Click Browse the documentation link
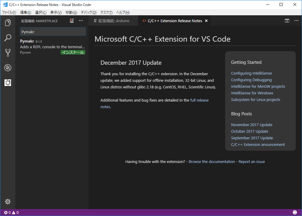Screen dimensions: 302x216 tap(212, 161)
